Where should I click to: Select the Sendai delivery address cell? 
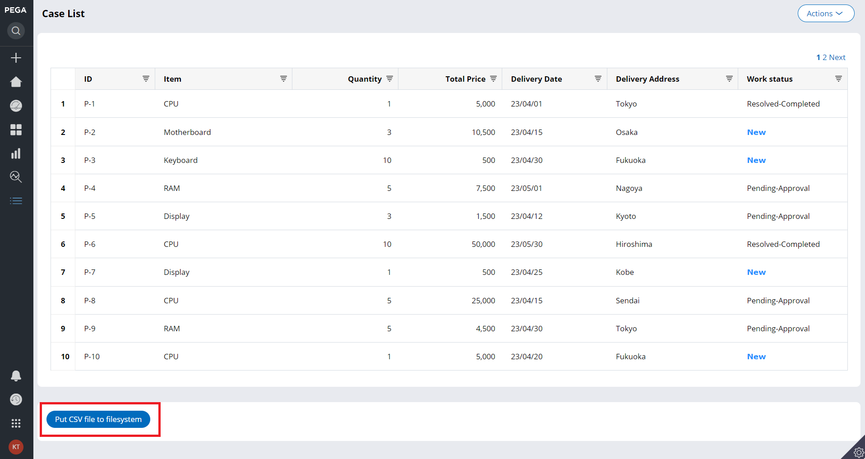coord(628,301)
